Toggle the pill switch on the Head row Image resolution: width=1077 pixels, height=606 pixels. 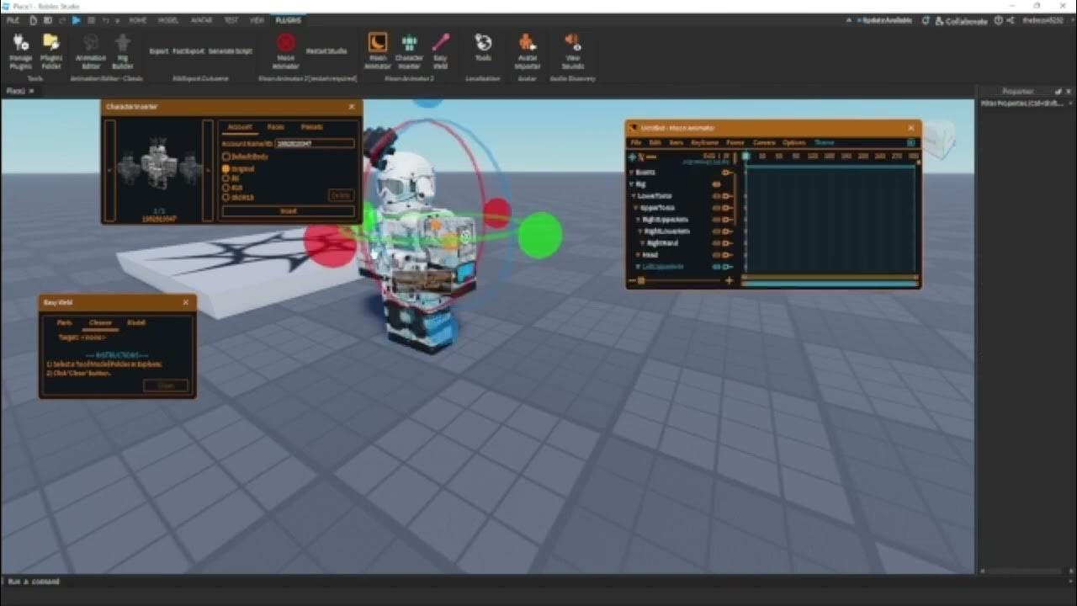tap(717, 254)
